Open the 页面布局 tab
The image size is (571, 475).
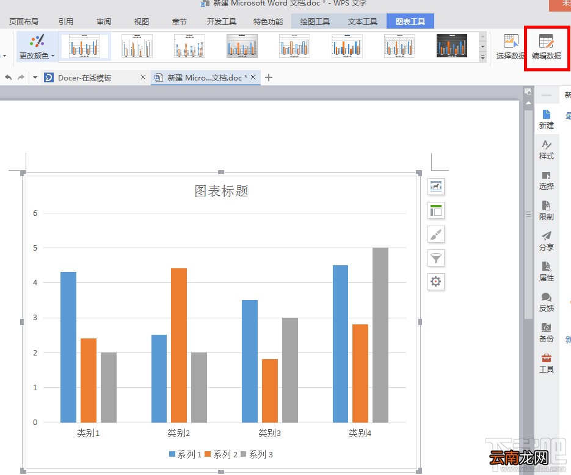click(x=24, y=22)
